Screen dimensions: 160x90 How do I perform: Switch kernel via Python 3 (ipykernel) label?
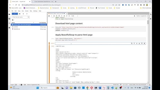[x=141, y=16]
